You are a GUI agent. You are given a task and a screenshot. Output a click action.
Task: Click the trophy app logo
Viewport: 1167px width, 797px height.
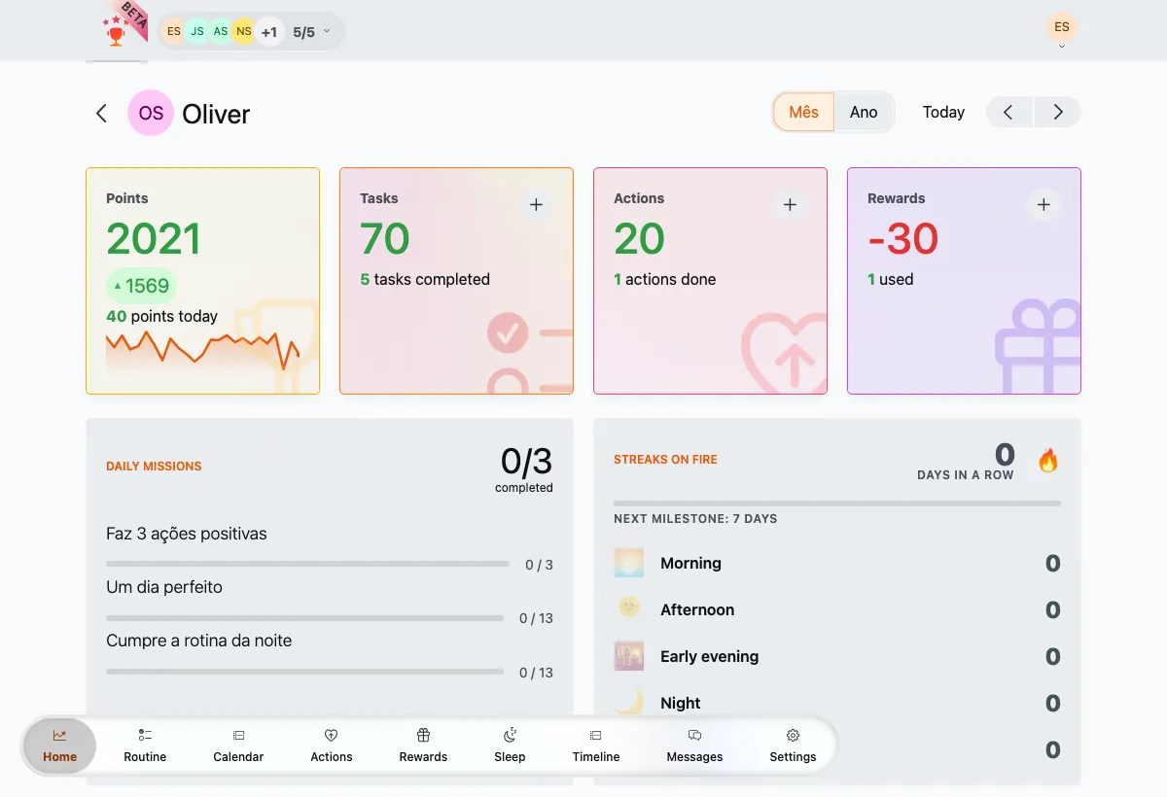tap(117, 31)
